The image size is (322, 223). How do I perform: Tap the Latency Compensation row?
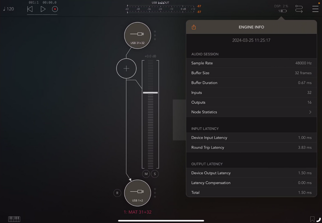pyautogui.click(x=251, y=183)
